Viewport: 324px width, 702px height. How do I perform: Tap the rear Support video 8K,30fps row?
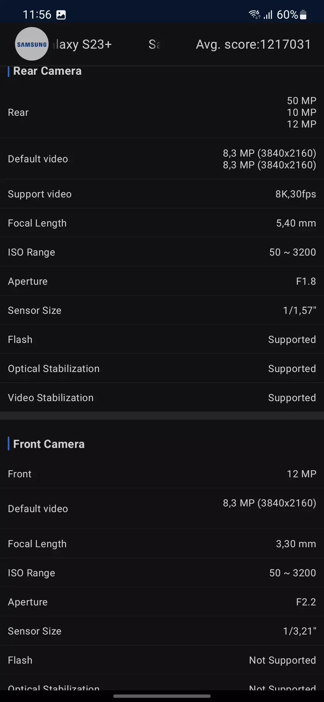point(162,194)
